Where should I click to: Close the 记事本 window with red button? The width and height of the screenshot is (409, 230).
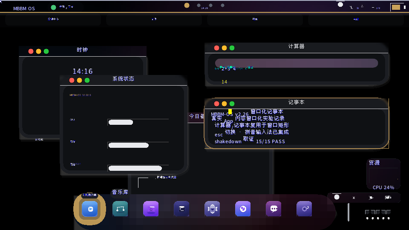[x=216, y=104]
